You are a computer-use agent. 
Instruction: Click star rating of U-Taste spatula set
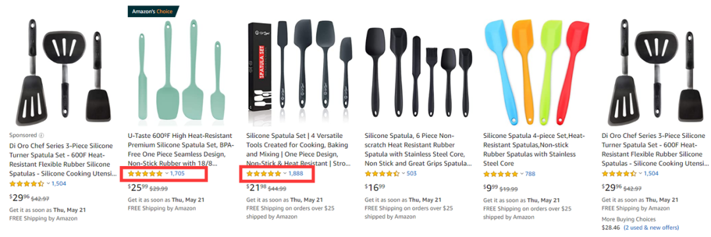[x=145, y=174]
